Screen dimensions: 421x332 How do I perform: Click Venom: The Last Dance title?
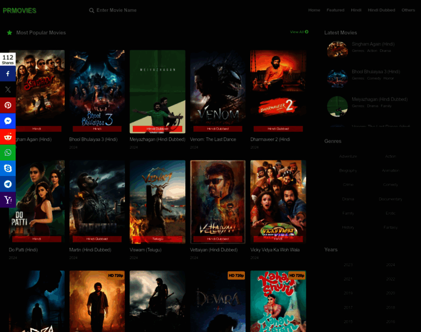point(213,139)
